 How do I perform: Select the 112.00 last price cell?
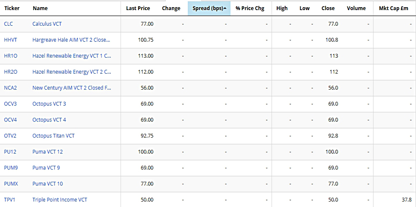[146, 72]
